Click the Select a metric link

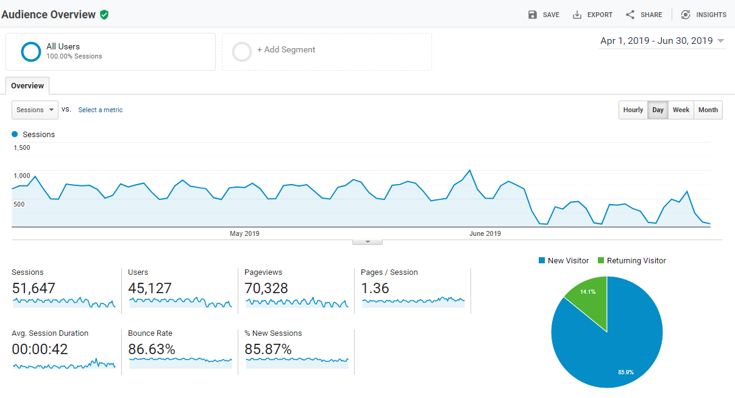pyautogui.click(x=100, y=110)
